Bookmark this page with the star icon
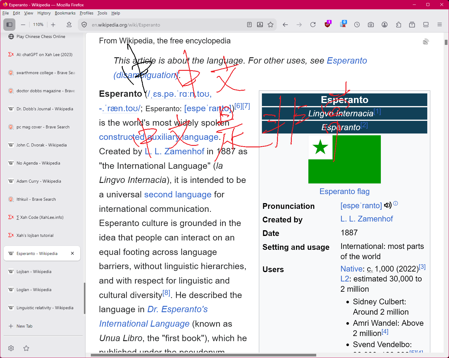 point(271,25)
